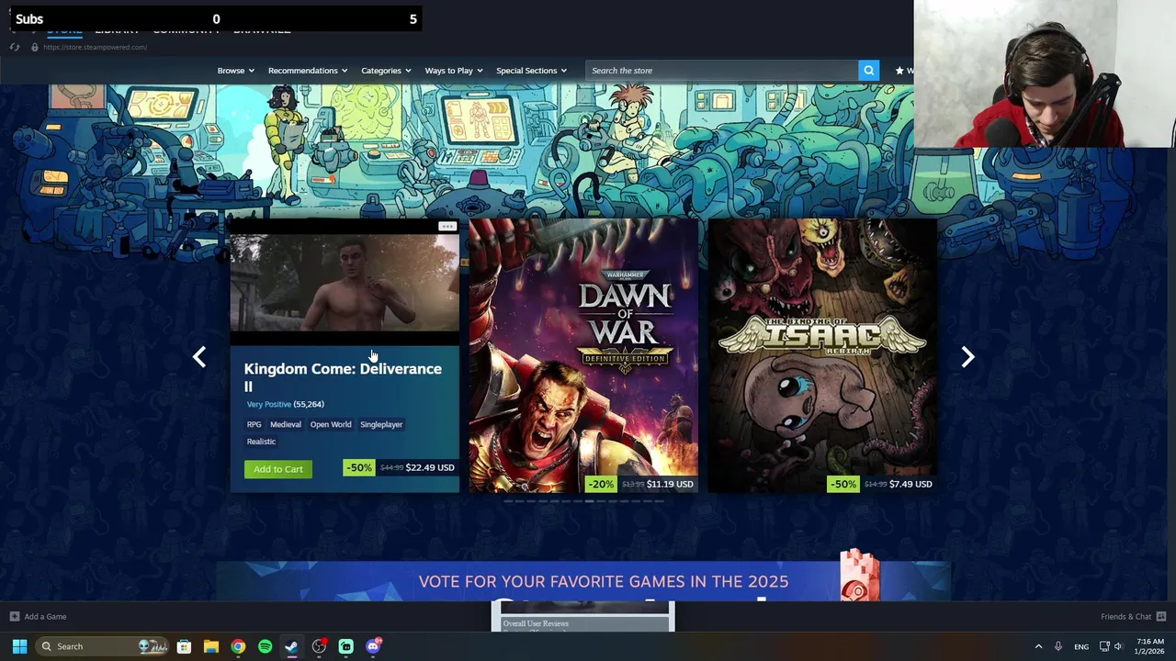This screenshot has height=661, width=1176.
Task: Open Kingdom Come: Deliverance II title link
Action: point(343,376)
